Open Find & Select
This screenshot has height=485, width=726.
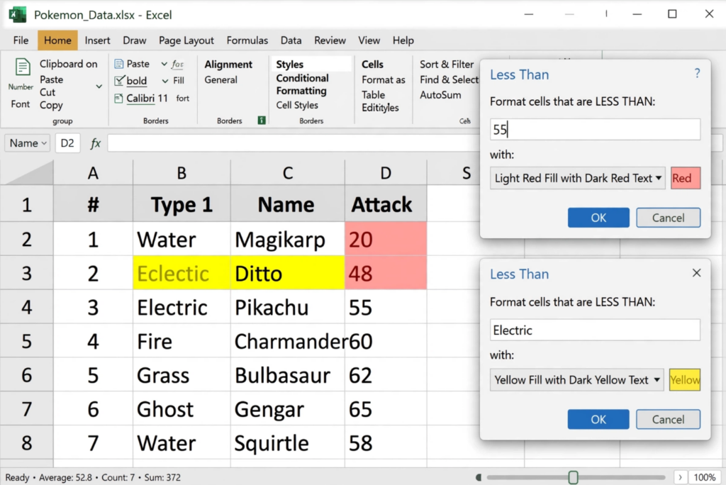[449, 79]
